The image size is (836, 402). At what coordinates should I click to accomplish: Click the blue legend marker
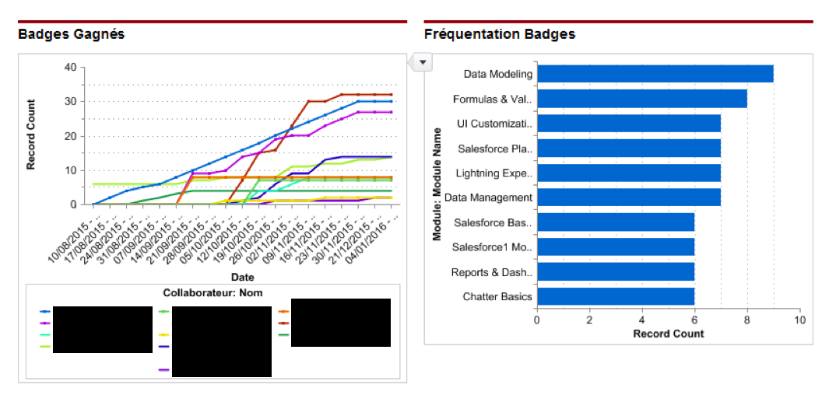pos(45,311)
